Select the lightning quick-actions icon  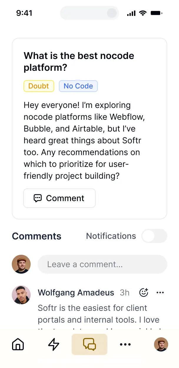click(x=54, y=344)
